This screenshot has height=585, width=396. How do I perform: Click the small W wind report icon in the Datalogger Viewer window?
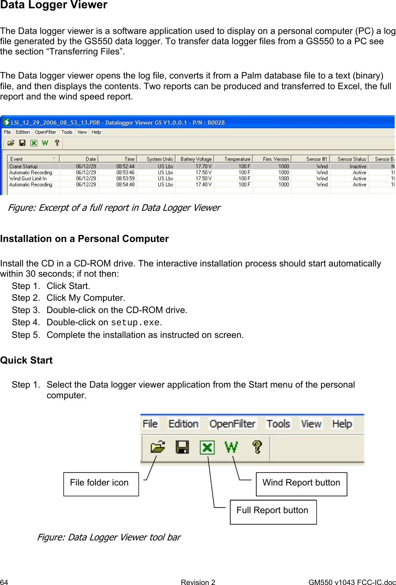[45, 143]
